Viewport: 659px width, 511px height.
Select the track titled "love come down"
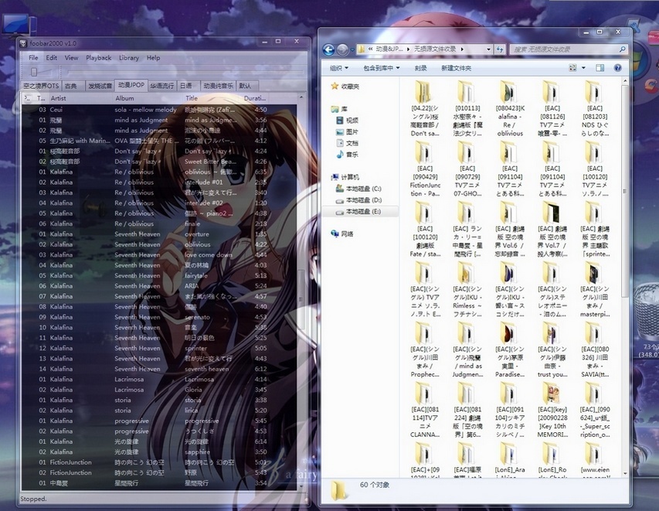click(x=160, y=255)
